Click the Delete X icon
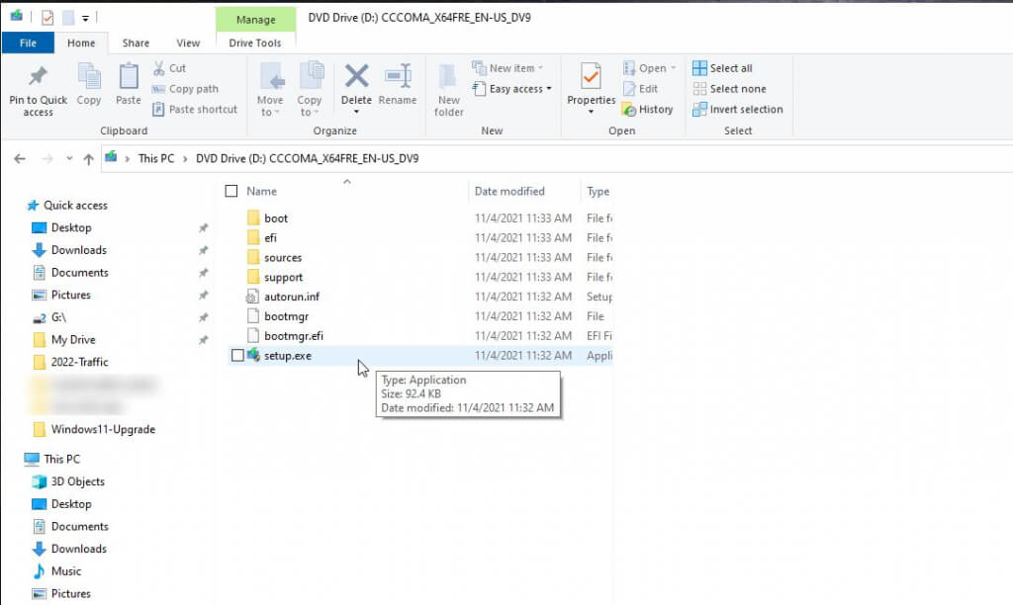Viewport: 1013px width, 605px height. tap(356, 76)
